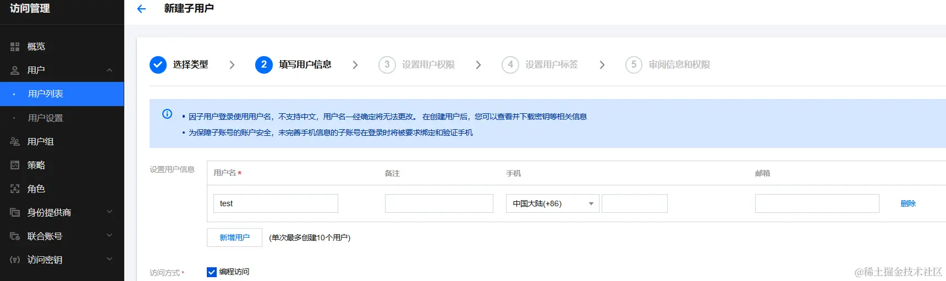Select 用户列表 in the sidebar

[x=62, y=94]
